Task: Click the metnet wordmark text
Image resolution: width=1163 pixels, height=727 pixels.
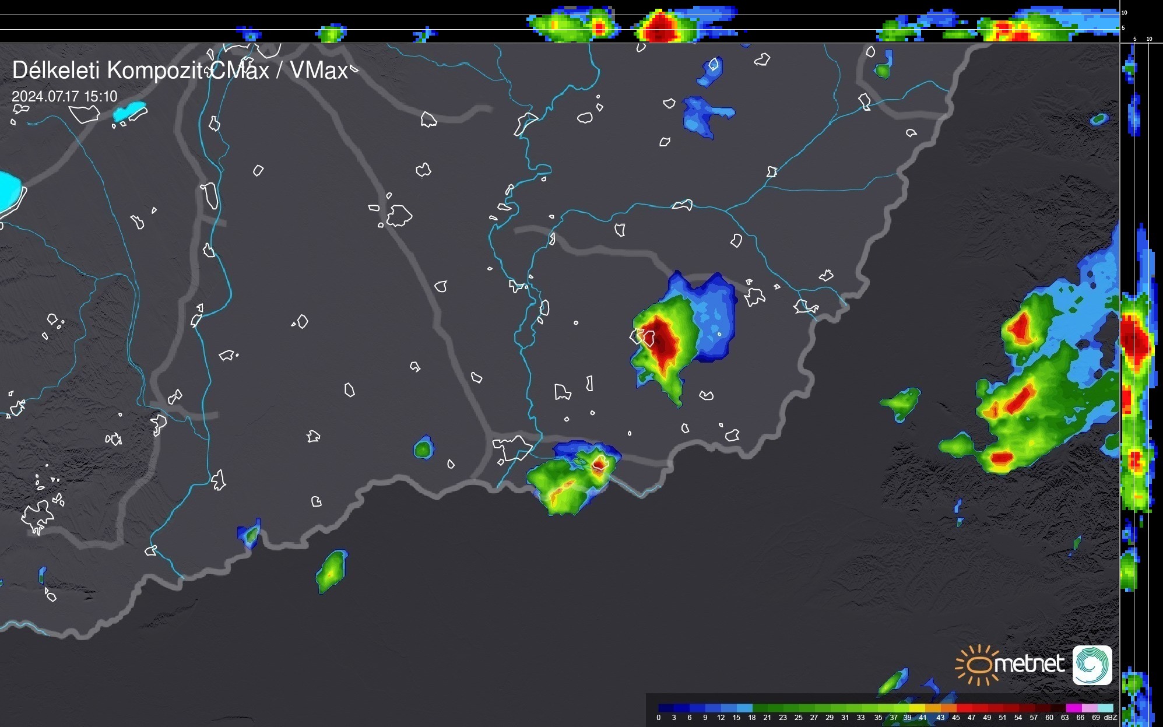Action: pyautogui.click(x=1029, y=664)
